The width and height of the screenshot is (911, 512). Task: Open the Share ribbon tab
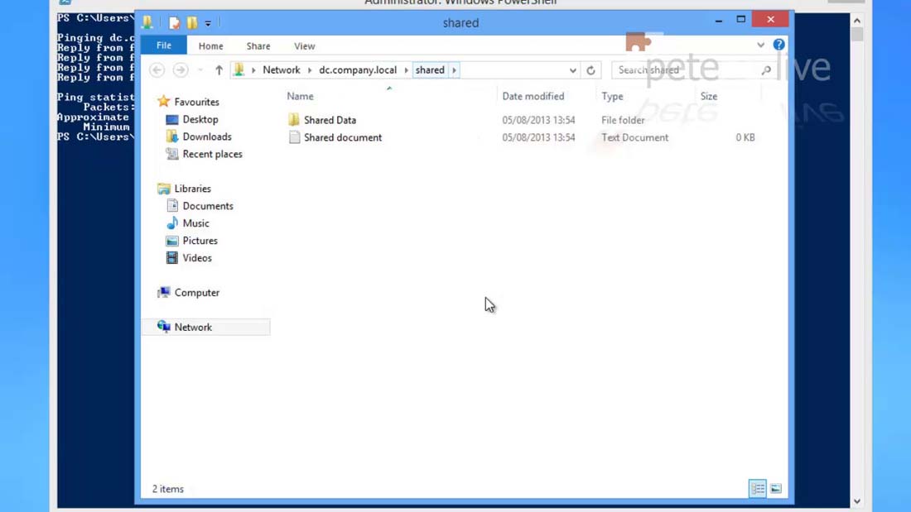[x=258, y=45]
